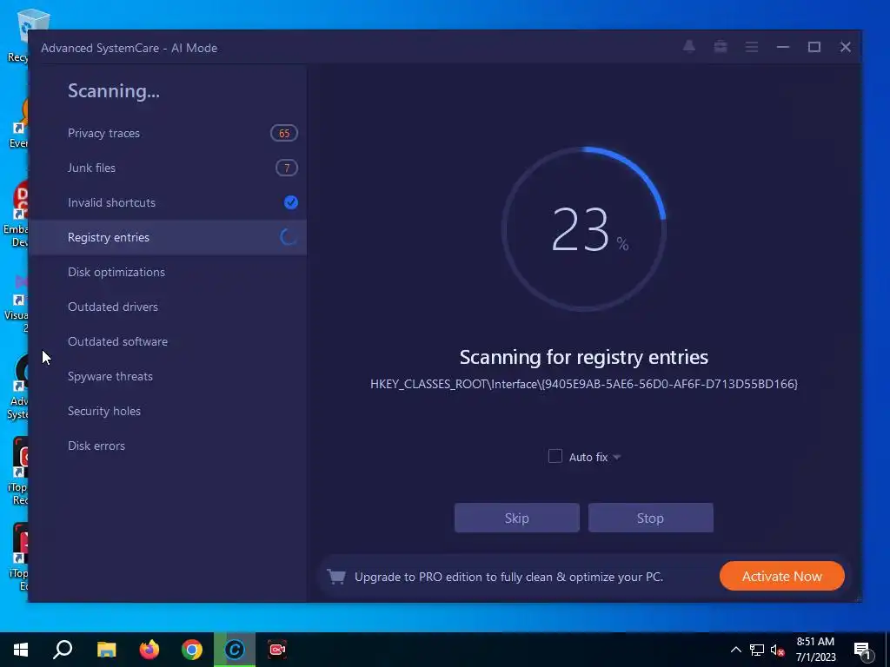Screen dimensions: 890x667
Task: Open the taskbar clock showing 8:51 AM
Action: [815, 650]
